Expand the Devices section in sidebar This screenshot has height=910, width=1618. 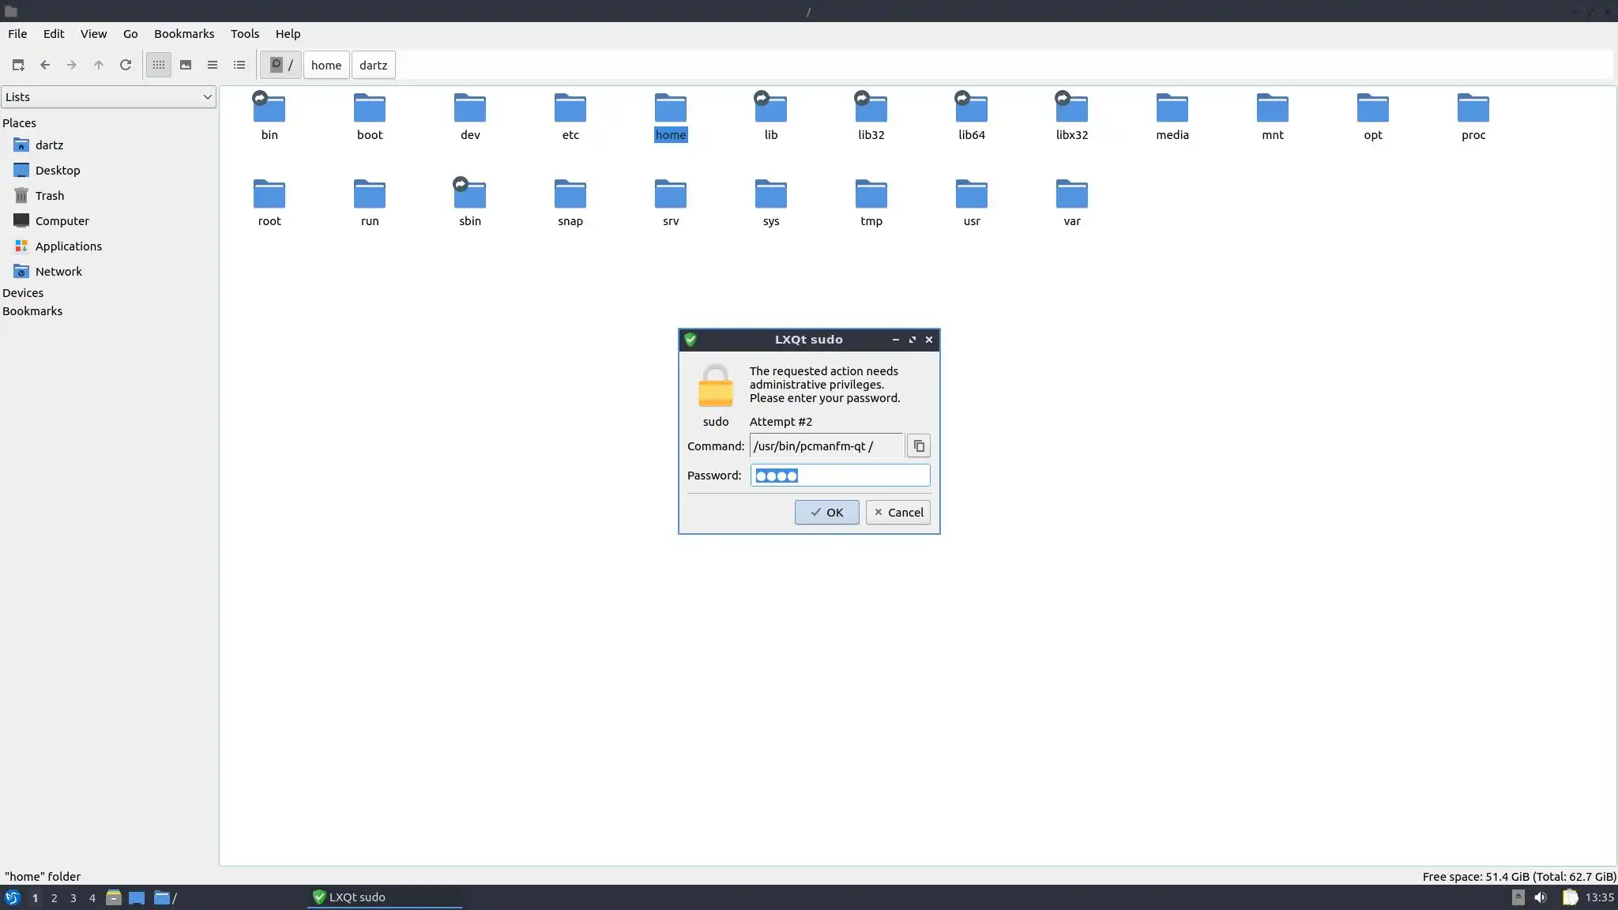point(23,293)
